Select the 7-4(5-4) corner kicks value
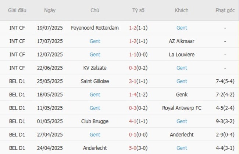 [x=225, y=81]
